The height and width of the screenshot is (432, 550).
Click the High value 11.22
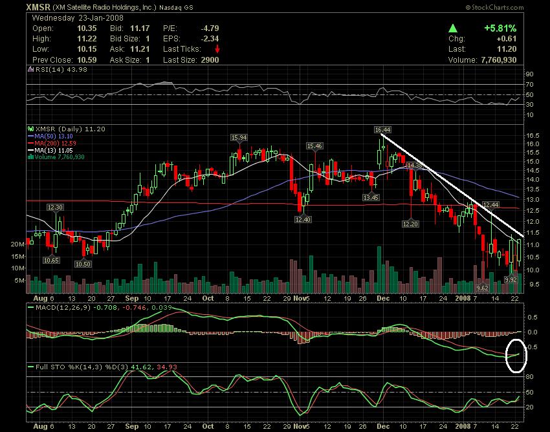pyautogui.click(x=87, y=39)
